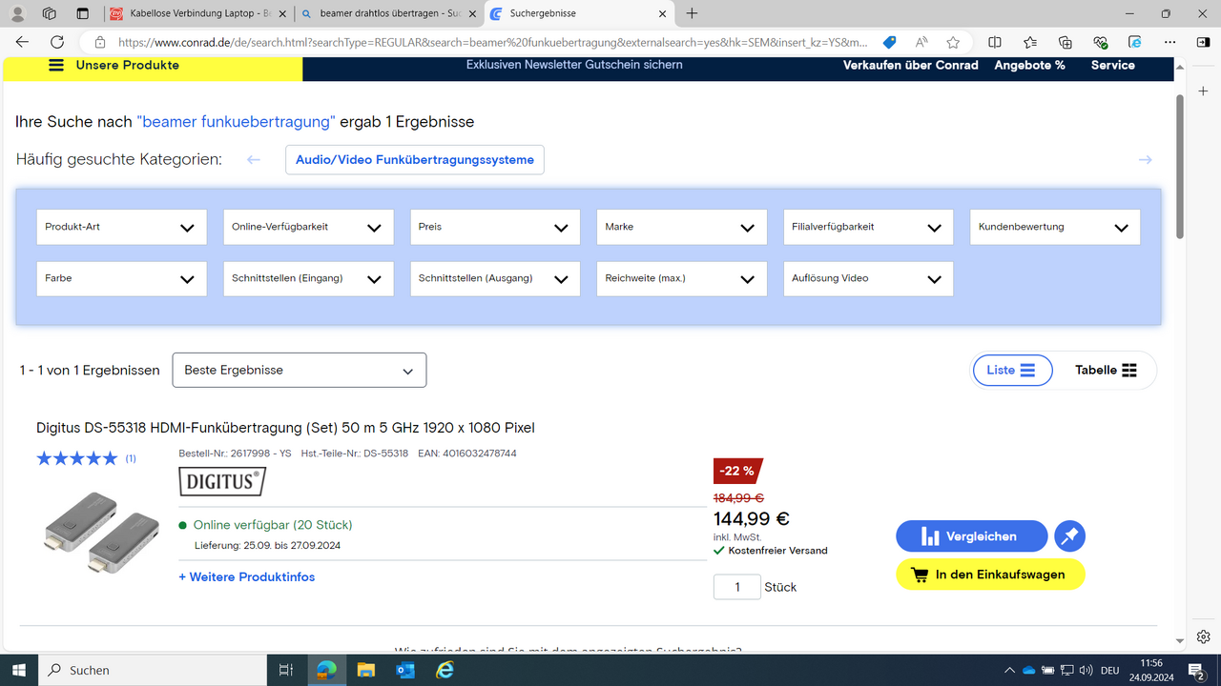Expand the Produkt-Art filter
The image size is (1221, 686).
coord(121,227)
